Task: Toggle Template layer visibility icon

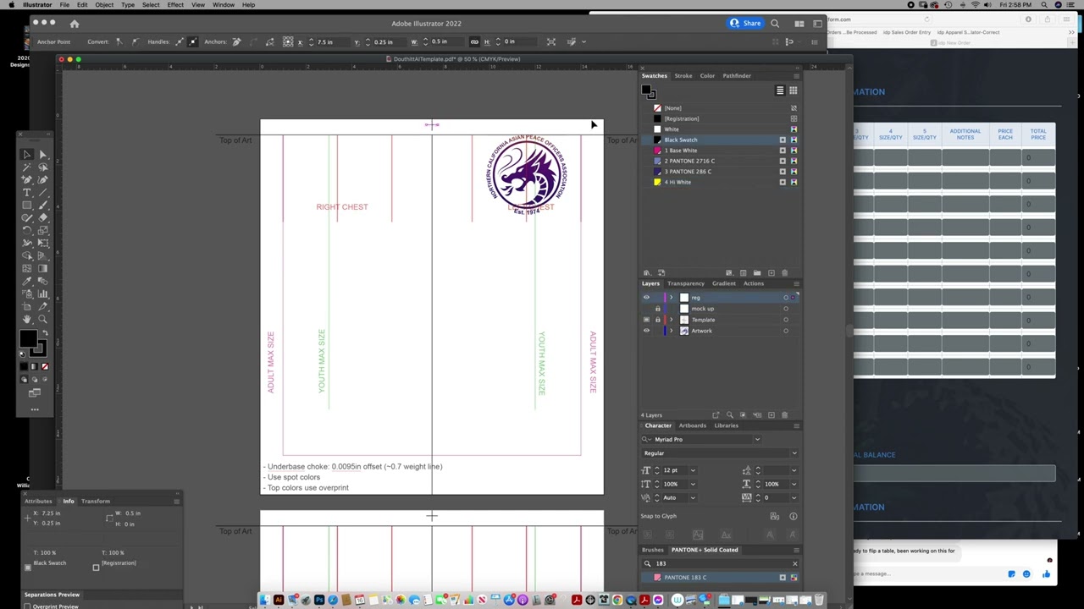Action: 646,320
